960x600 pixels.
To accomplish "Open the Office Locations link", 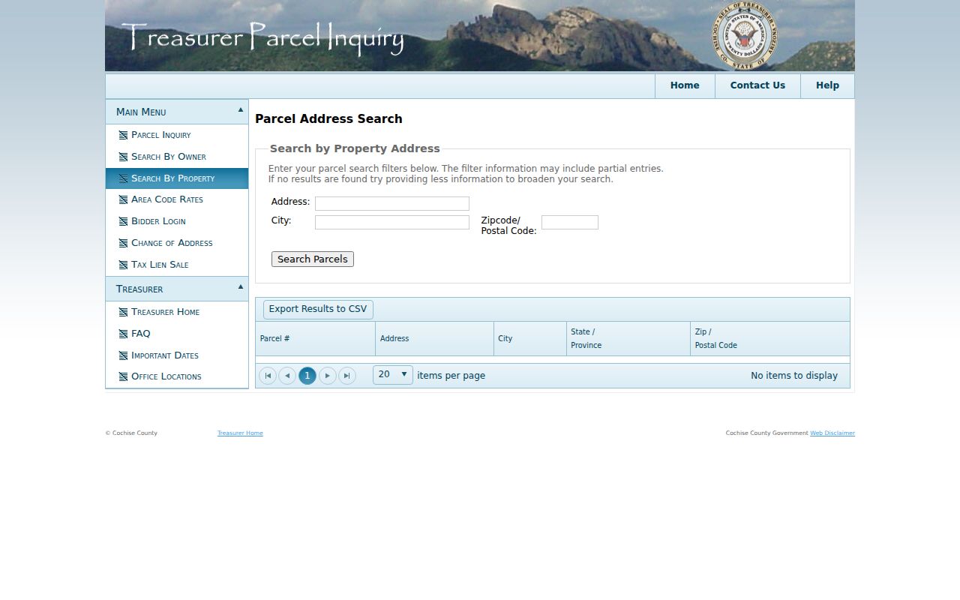I will pos(166,376).
